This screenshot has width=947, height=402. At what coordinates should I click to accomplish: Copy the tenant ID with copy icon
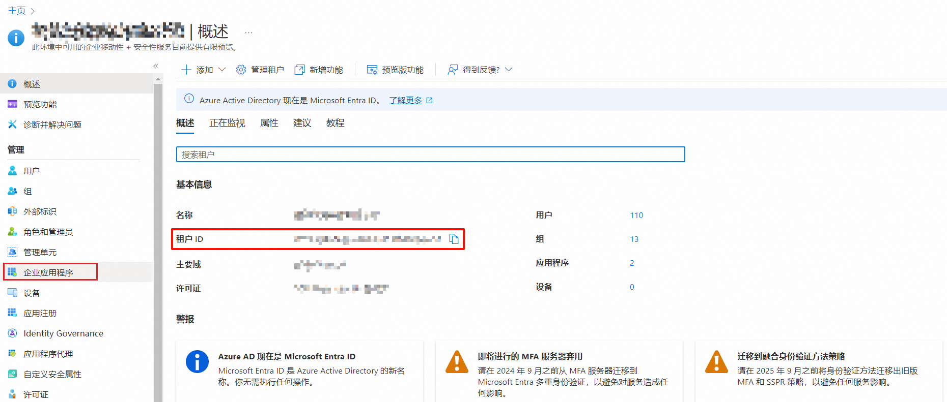point(454,239)
